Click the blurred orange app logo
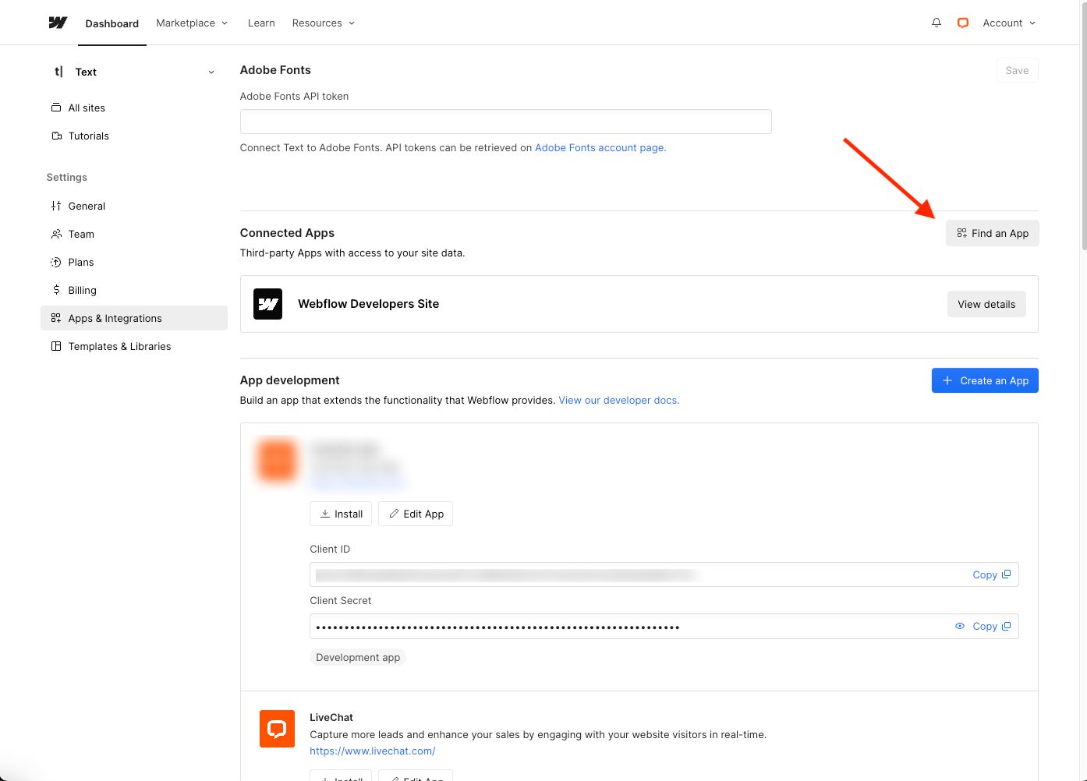Image resolution: width=1087 pixels, height=781 pixels. click(277, 460)
